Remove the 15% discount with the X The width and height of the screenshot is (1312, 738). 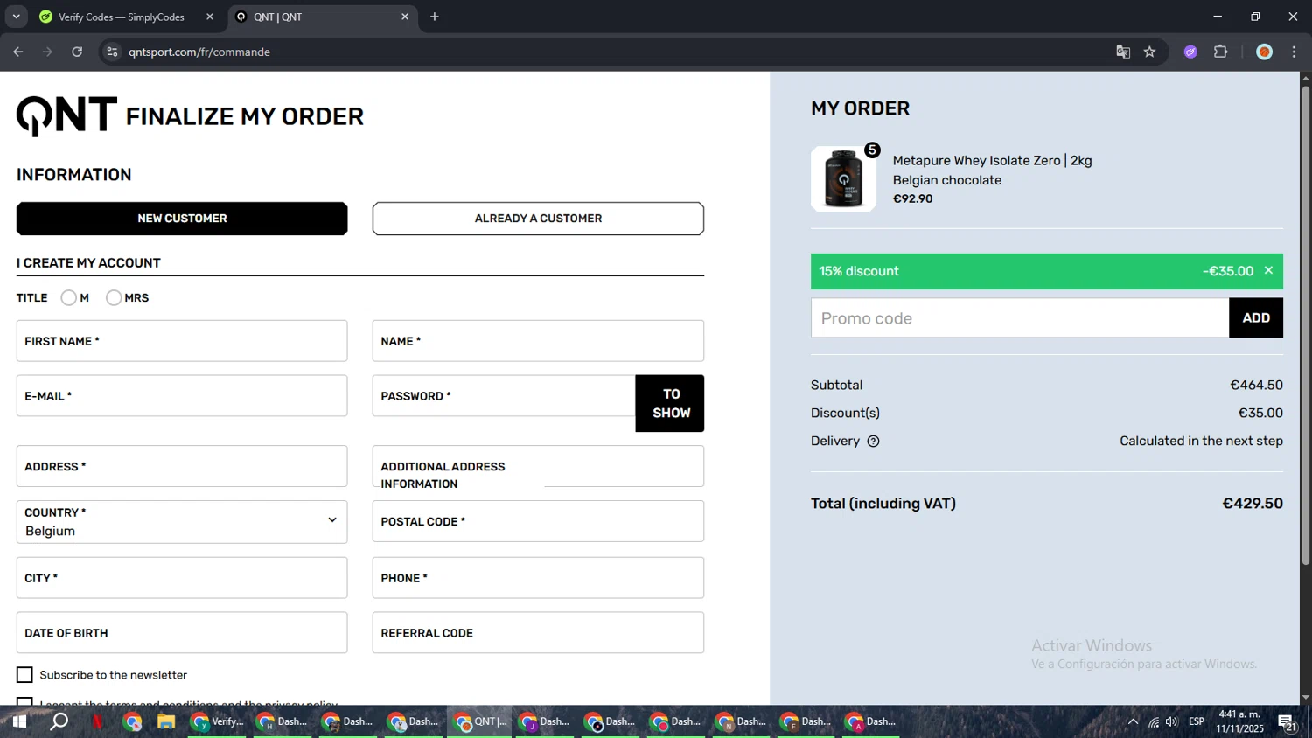[x=1268, y=271]
